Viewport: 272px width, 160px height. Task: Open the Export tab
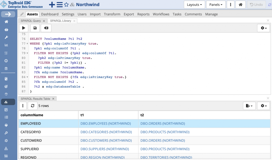coord(129,14)
